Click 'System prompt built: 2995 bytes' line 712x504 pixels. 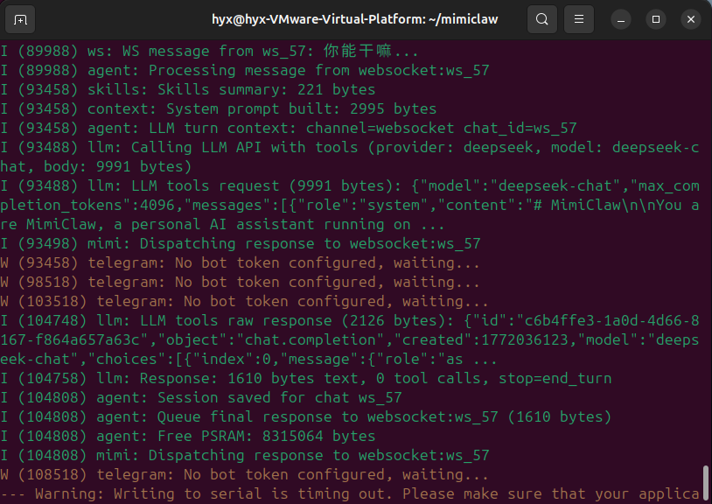(x=219, y=109)
